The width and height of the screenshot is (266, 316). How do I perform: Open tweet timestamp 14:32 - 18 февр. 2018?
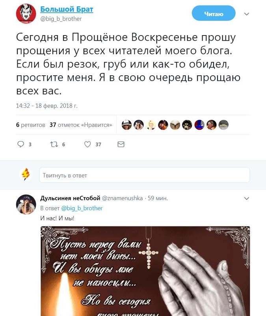(47, 106)
